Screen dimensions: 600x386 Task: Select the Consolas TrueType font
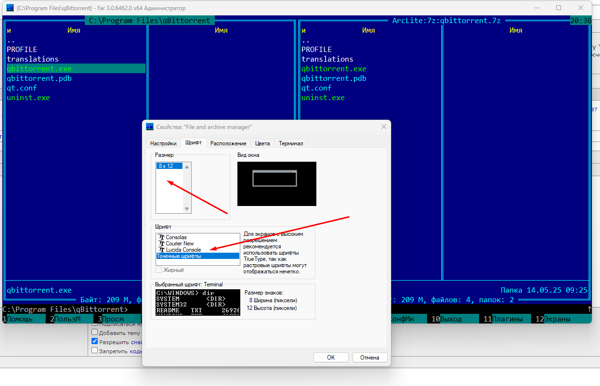pyautogui.click(x=176, y=237)
